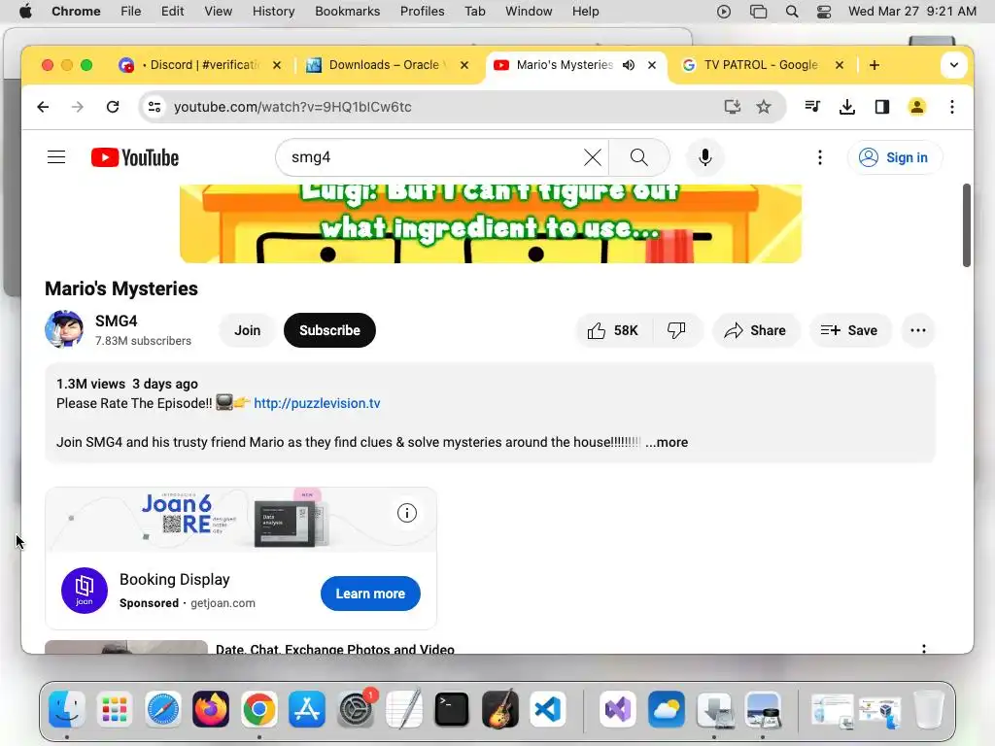
Task: Dislike the video with thumbs down
Action: 676,330
